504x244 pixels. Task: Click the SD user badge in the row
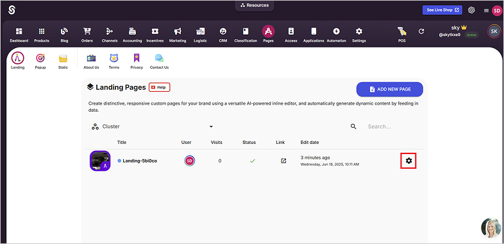point(190,161)
